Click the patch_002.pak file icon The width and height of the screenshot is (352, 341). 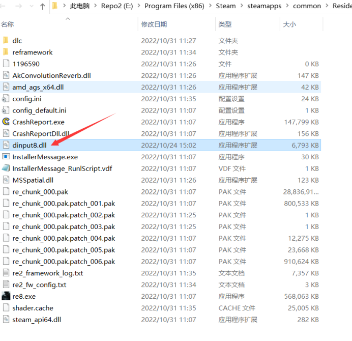click(6, 215)
